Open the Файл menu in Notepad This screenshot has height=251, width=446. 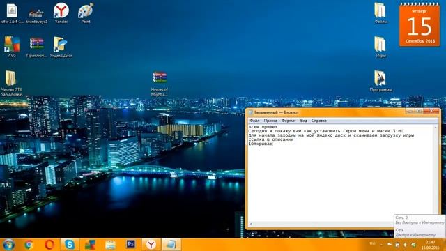tap(254, 121)
